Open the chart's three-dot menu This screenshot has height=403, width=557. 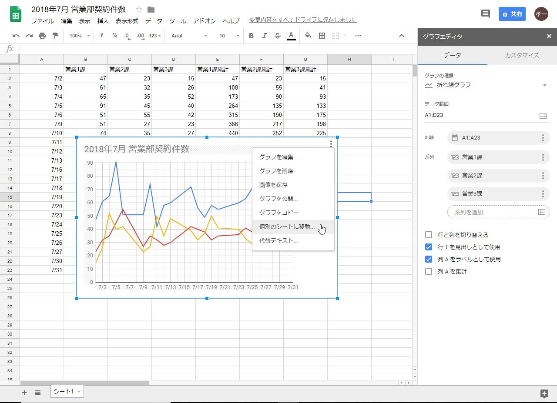pyautogui.click(x=331, y=144)
